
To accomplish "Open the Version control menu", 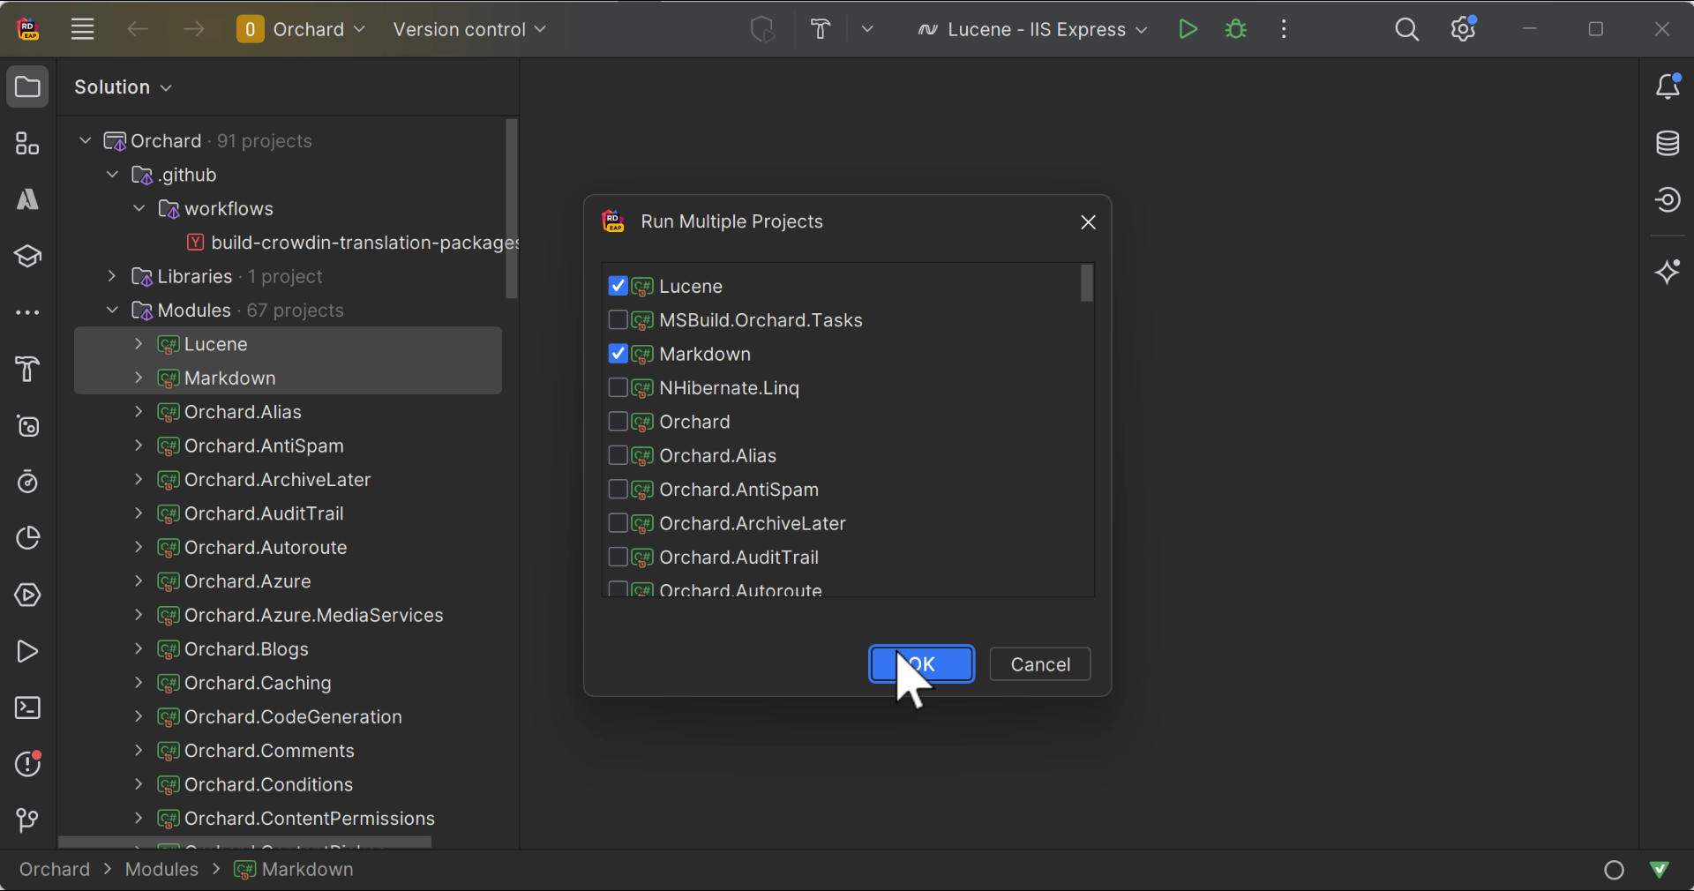I will click(469, 29).
